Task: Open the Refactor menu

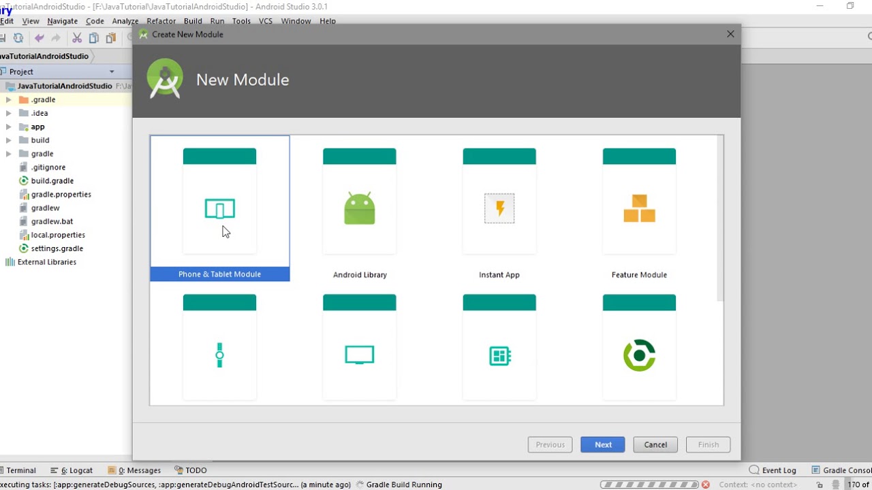Action: click(161, 21)
